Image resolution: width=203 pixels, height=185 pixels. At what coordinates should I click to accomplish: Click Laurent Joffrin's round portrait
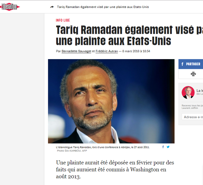(188, 92)
